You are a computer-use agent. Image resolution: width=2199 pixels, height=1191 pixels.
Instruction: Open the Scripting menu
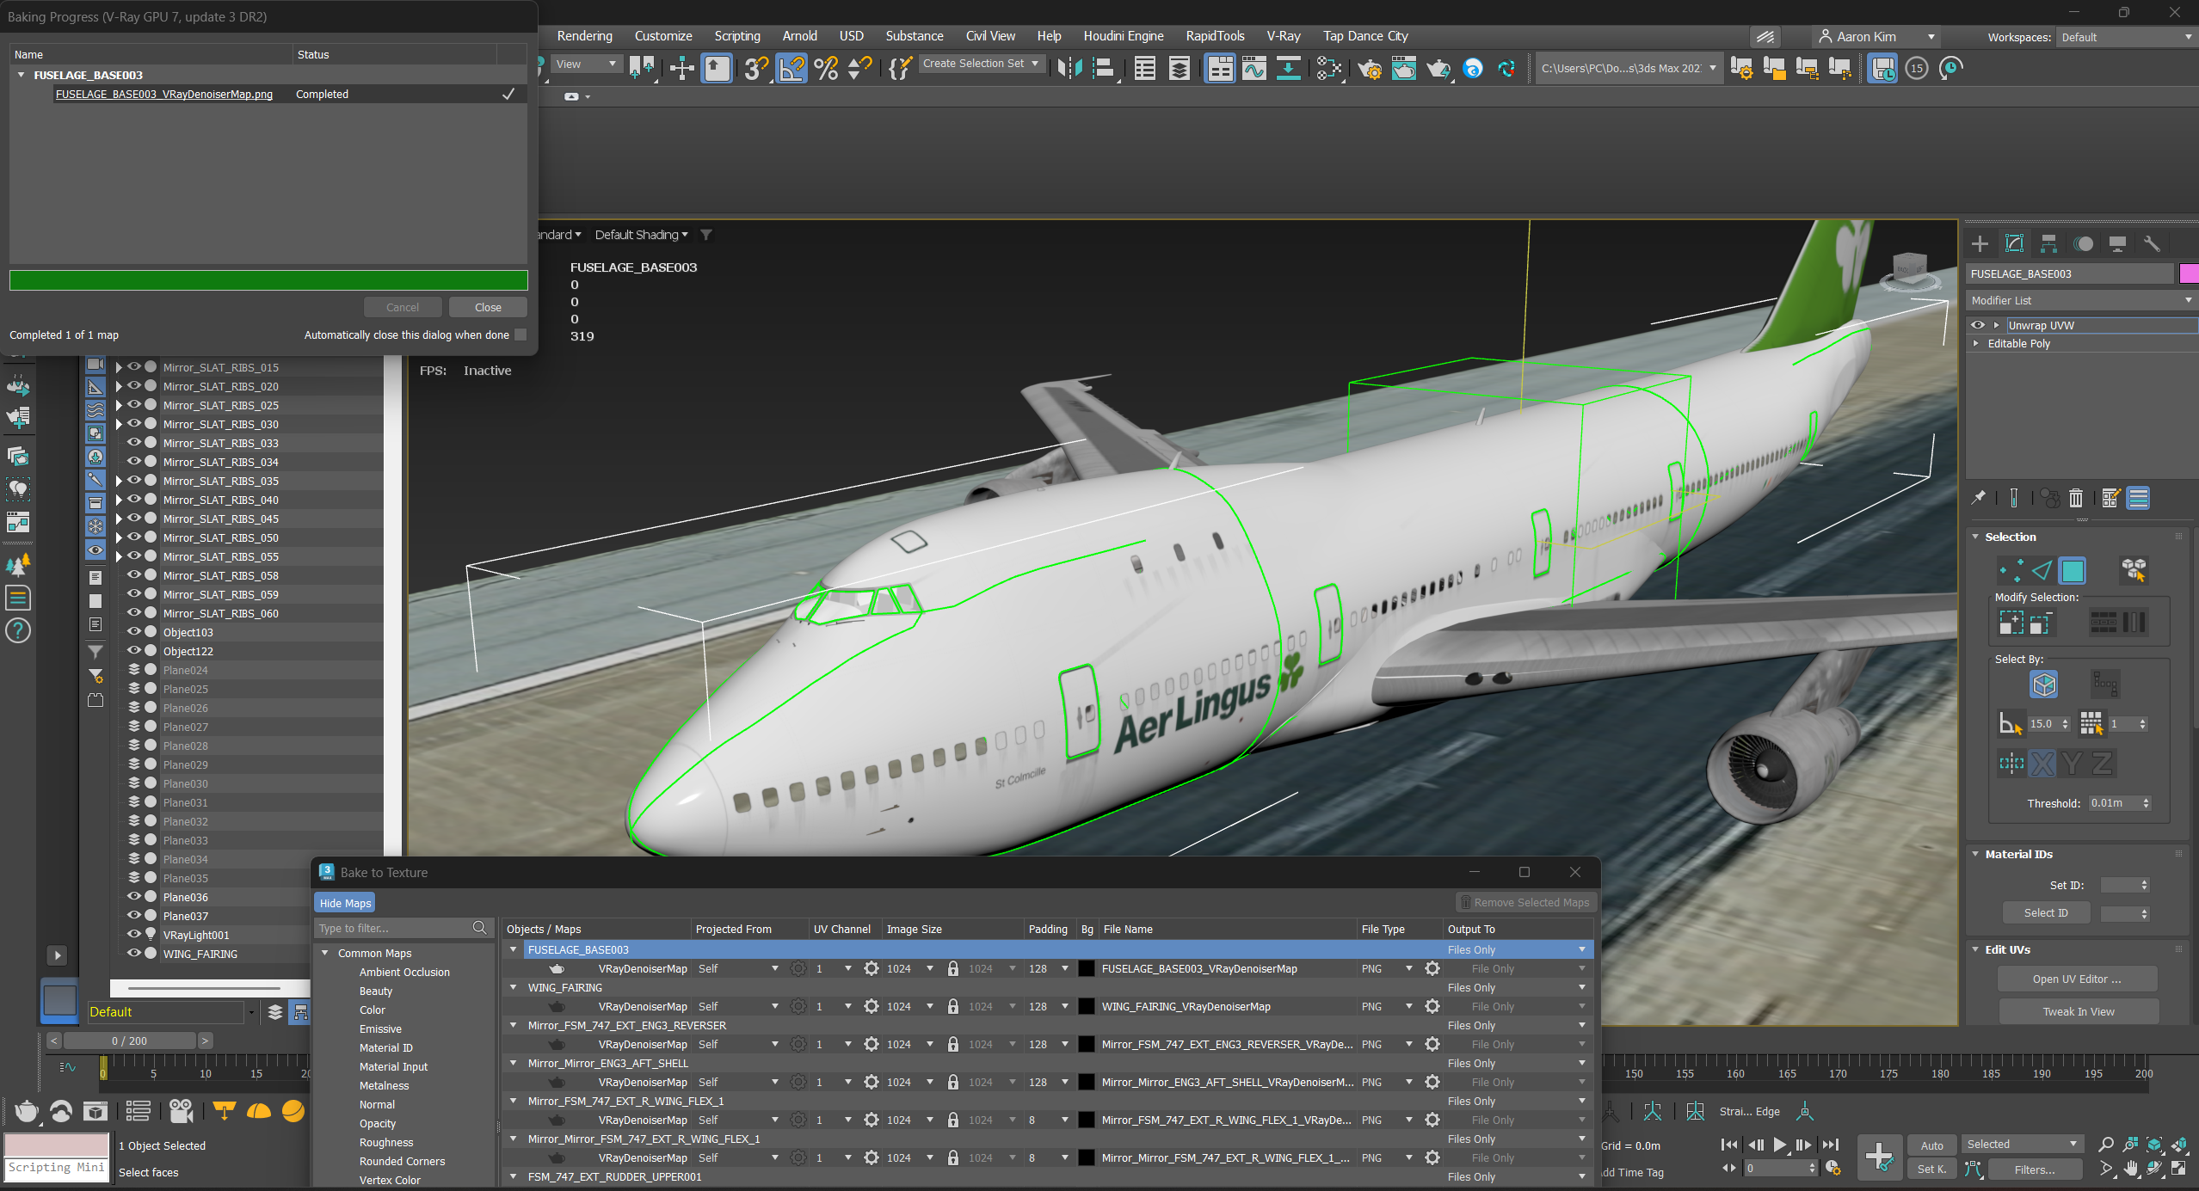(737, 36)
